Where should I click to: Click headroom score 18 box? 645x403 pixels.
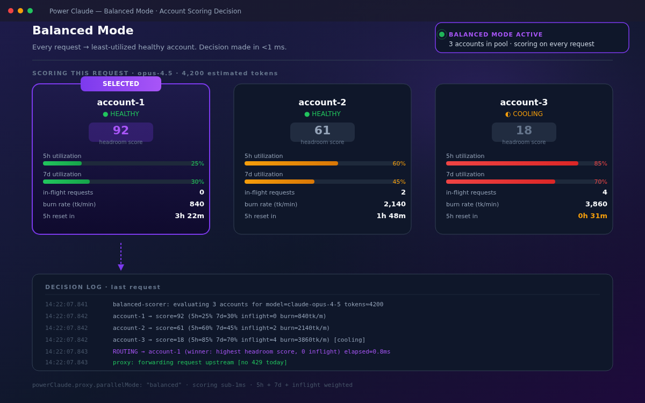(524, 132)
